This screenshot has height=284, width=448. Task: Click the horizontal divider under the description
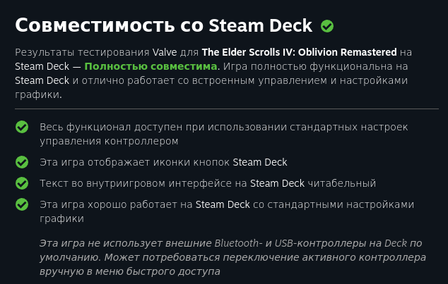pyautogui.click(x=227, y=109)
